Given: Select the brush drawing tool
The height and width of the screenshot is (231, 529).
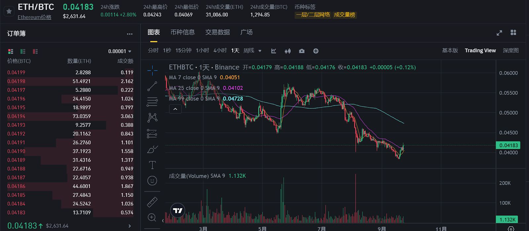Looking at the screenshot, I should coord(152,149).
